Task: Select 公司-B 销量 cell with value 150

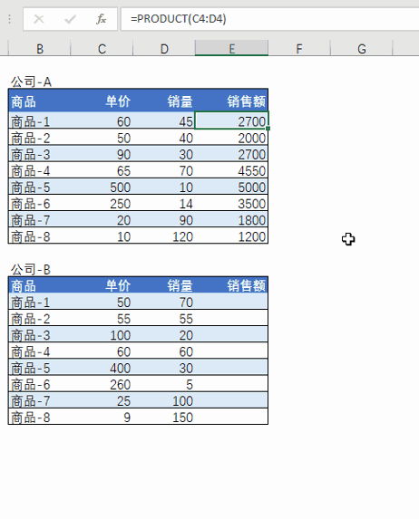Action: click(164, 417)
